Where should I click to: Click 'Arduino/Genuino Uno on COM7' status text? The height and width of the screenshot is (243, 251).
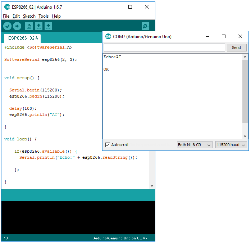120,238
